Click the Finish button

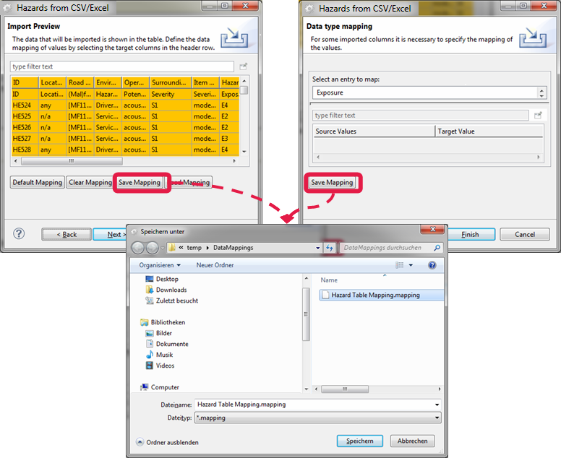point(470,235)
